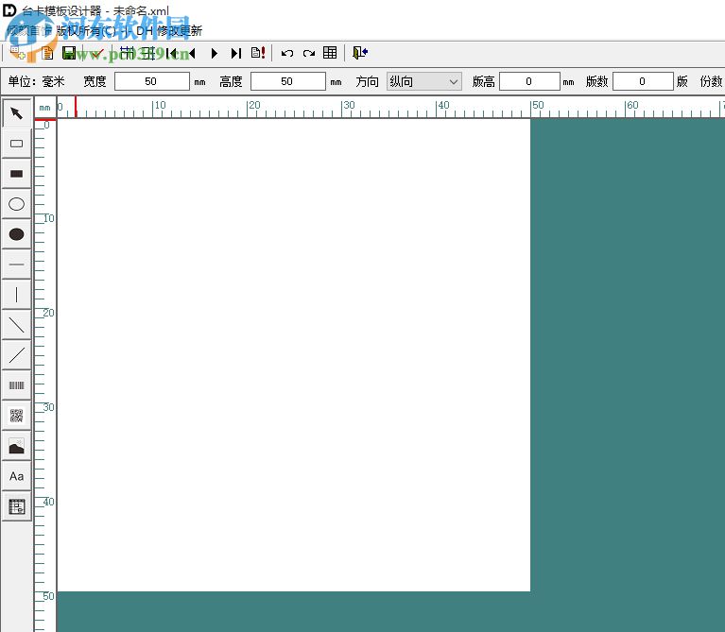725x632 pixels.
Task: Undo the last action
Action: pos(287,53)
